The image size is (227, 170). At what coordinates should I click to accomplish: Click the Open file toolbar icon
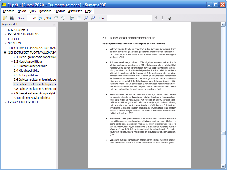click(x=5, y=18)
